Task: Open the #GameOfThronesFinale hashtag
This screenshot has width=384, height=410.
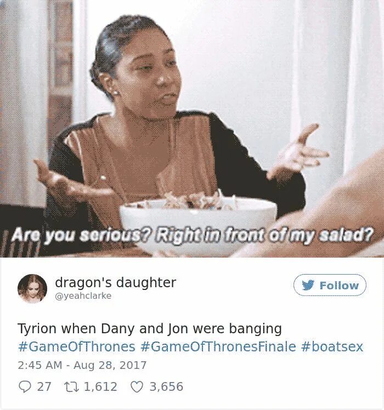Action: pyautogui.click(x=218, y=346)
